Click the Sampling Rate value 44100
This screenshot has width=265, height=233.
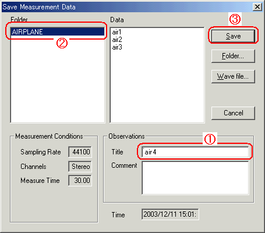click(x=80, y=152)
